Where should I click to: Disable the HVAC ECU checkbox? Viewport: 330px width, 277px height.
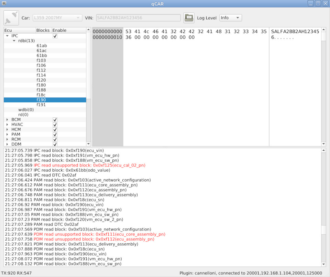pos(55,125)
